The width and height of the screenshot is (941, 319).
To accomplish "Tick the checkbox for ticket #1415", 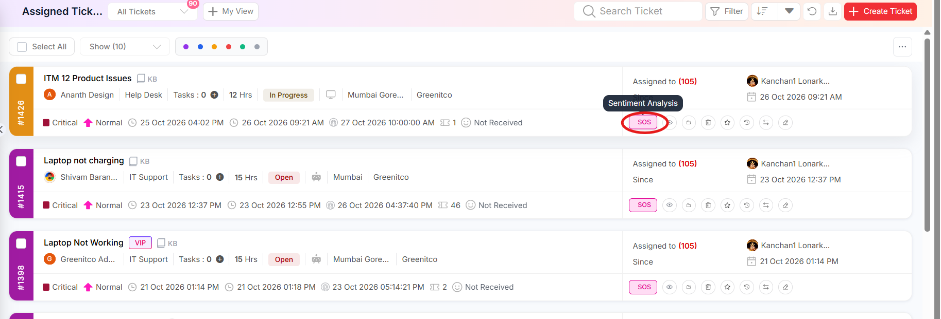I will [x=21, y=161].
